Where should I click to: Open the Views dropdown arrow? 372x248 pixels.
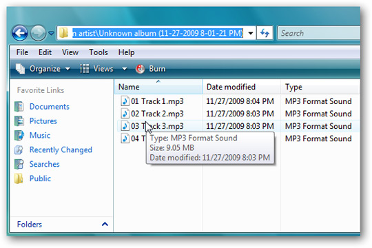click(x=124, y=69)
